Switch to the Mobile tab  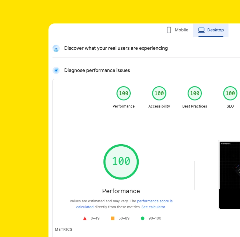click(x=177, y=30)
